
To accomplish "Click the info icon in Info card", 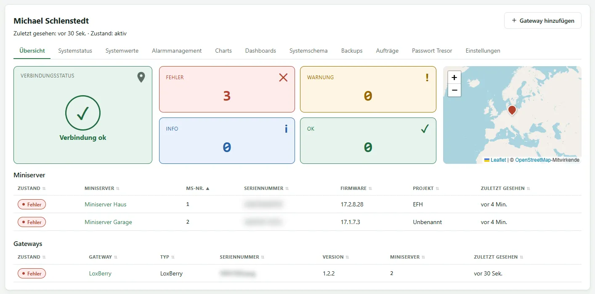I will tap(286, 128).
